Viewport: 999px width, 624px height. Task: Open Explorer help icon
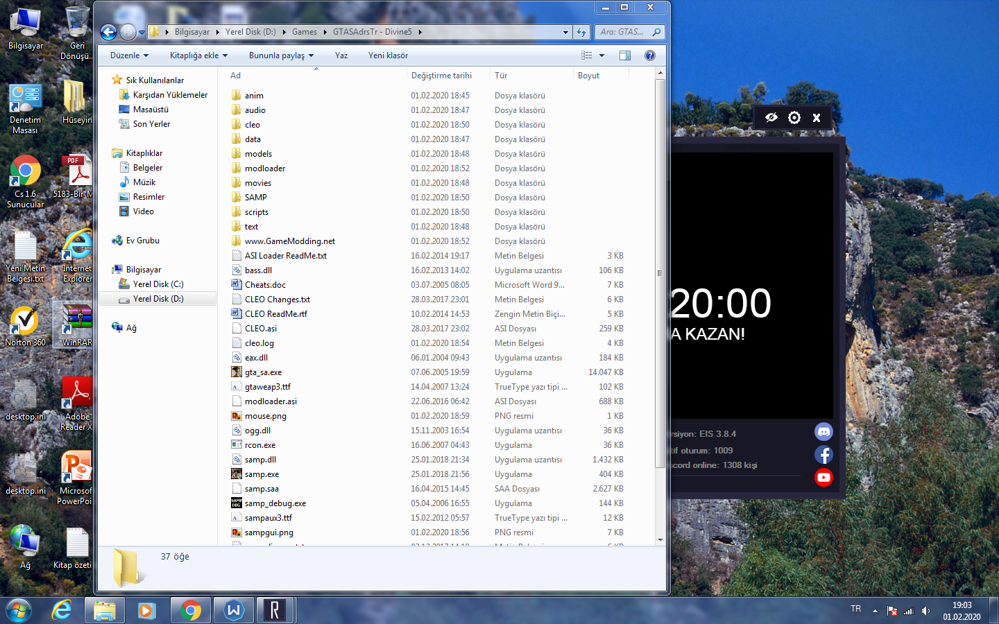click(x=650, y=55)
